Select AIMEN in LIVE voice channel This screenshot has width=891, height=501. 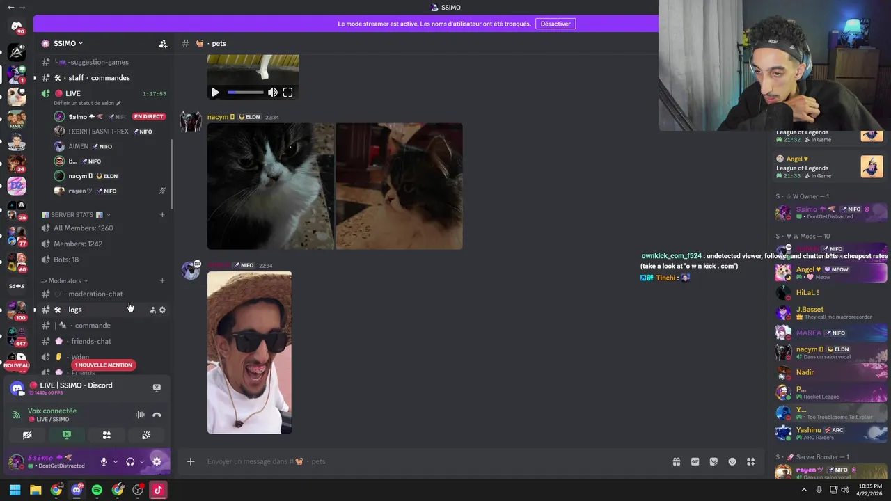tap(111, 146)
